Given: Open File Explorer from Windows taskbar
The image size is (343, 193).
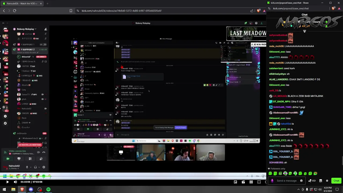Looking at the screenshot, I should pos(13,190).
